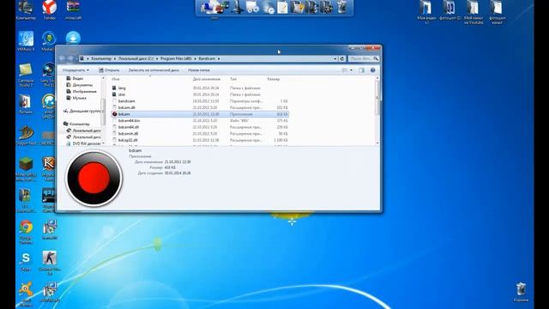Toggle the preview pane button

pos(362,70)
